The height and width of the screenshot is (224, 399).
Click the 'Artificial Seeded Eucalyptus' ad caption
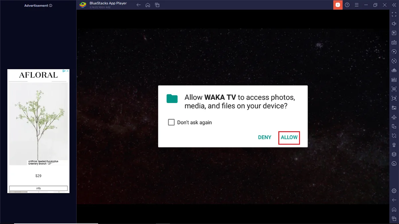43,163
